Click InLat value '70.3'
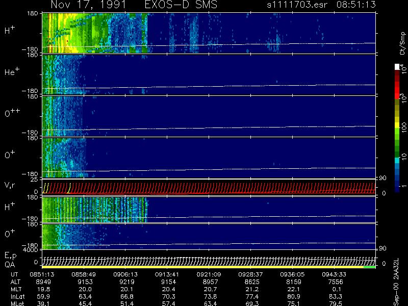Viewport: 408px width, 306px height. point(169,296)
